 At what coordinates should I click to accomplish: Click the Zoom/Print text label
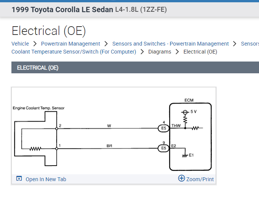[200, 179]
